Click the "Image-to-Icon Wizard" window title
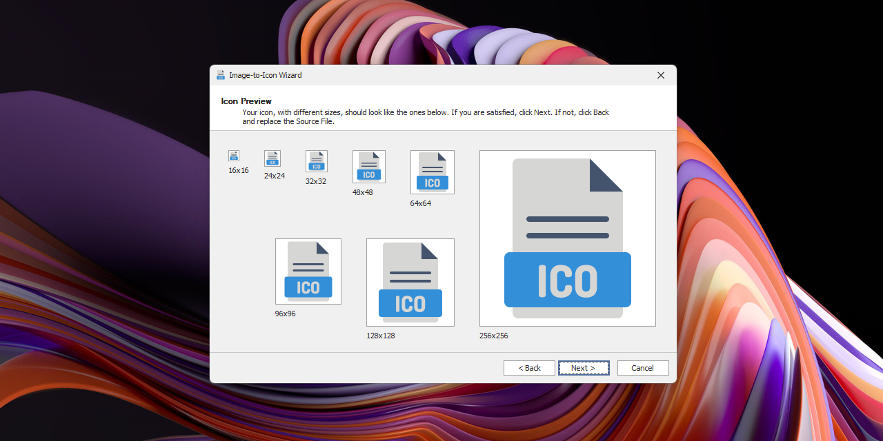Viewport: 883px width, 441px height. tap(266, 75)
